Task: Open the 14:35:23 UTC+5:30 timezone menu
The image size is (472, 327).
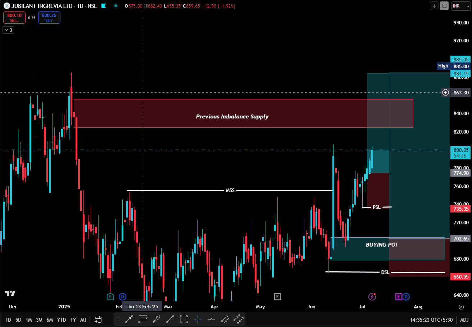Action: click(432, 319)
